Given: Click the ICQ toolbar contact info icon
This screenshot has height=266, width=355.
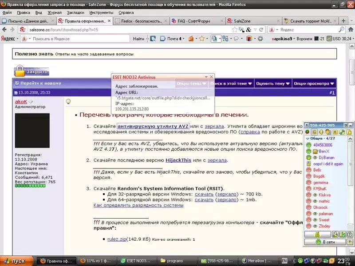Looking at the screenshot, I should point(328,132).
